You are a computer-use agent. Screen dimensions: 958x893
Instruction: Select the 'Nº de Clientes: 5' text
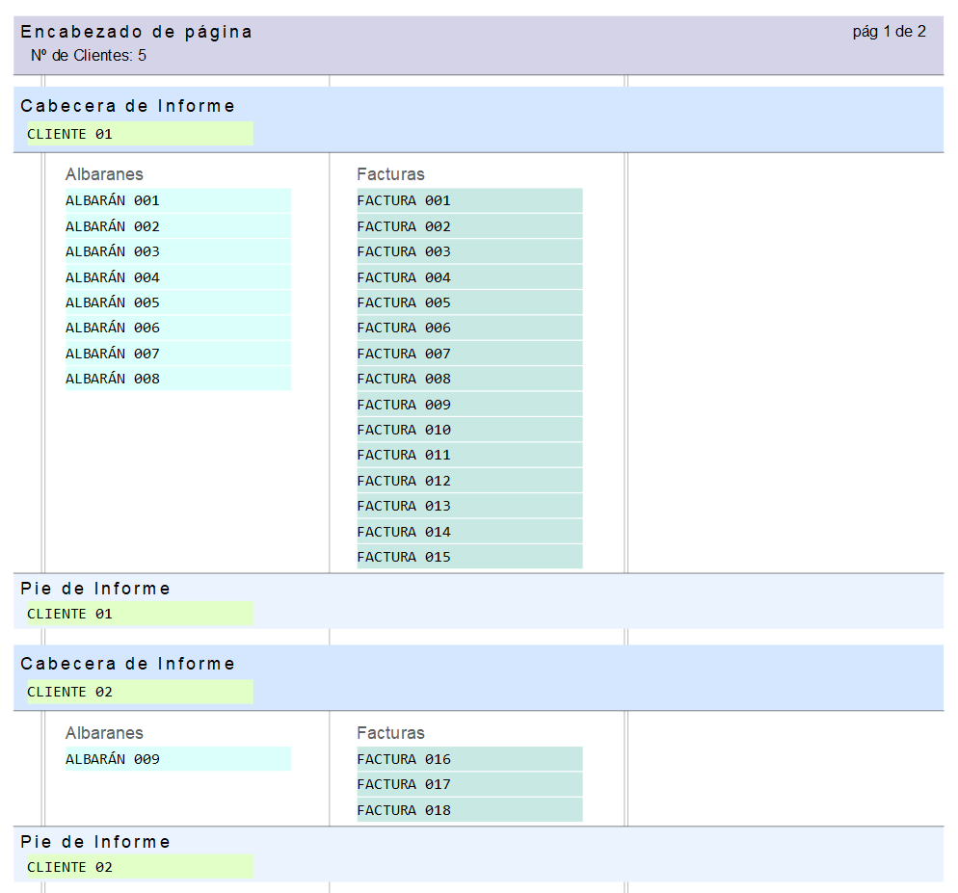click(x=89, y=56)
